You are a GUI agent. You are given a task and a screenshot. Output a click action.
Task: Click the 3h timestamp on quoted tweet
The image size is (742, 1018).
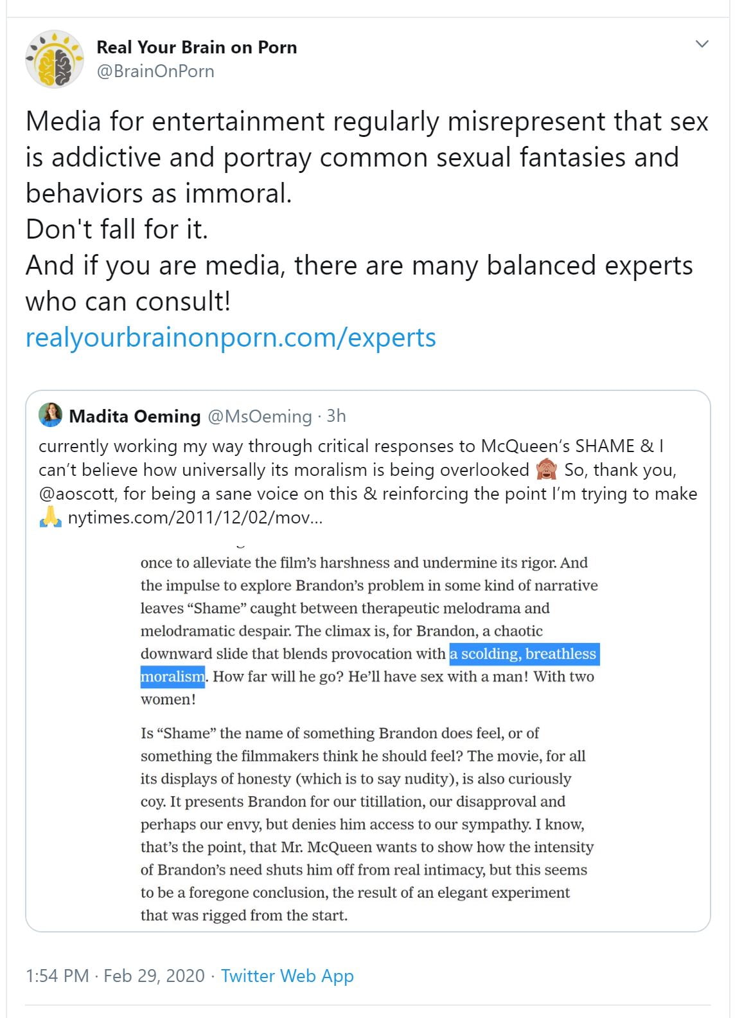(336, 416)
